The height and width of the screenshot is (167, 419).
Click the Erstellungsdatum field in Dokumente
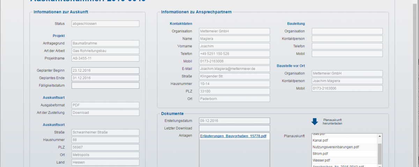[234, 121]
